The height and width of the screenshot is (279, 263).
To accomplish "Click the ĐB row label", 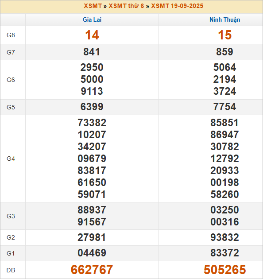I will tap(11, 270).
